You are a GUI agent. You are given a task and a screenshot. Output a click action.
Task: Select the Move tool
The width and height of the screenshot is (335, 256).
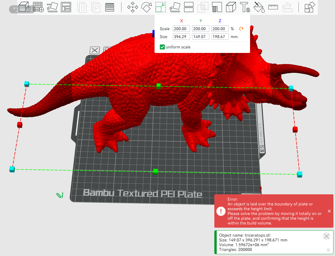tap(133, 7)
